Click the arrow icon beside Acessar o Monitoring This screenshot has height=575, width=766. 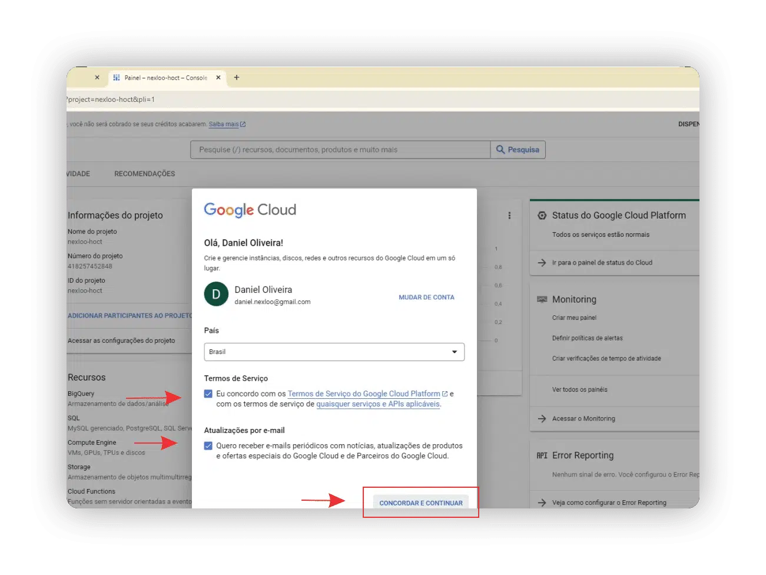(542, 419)
